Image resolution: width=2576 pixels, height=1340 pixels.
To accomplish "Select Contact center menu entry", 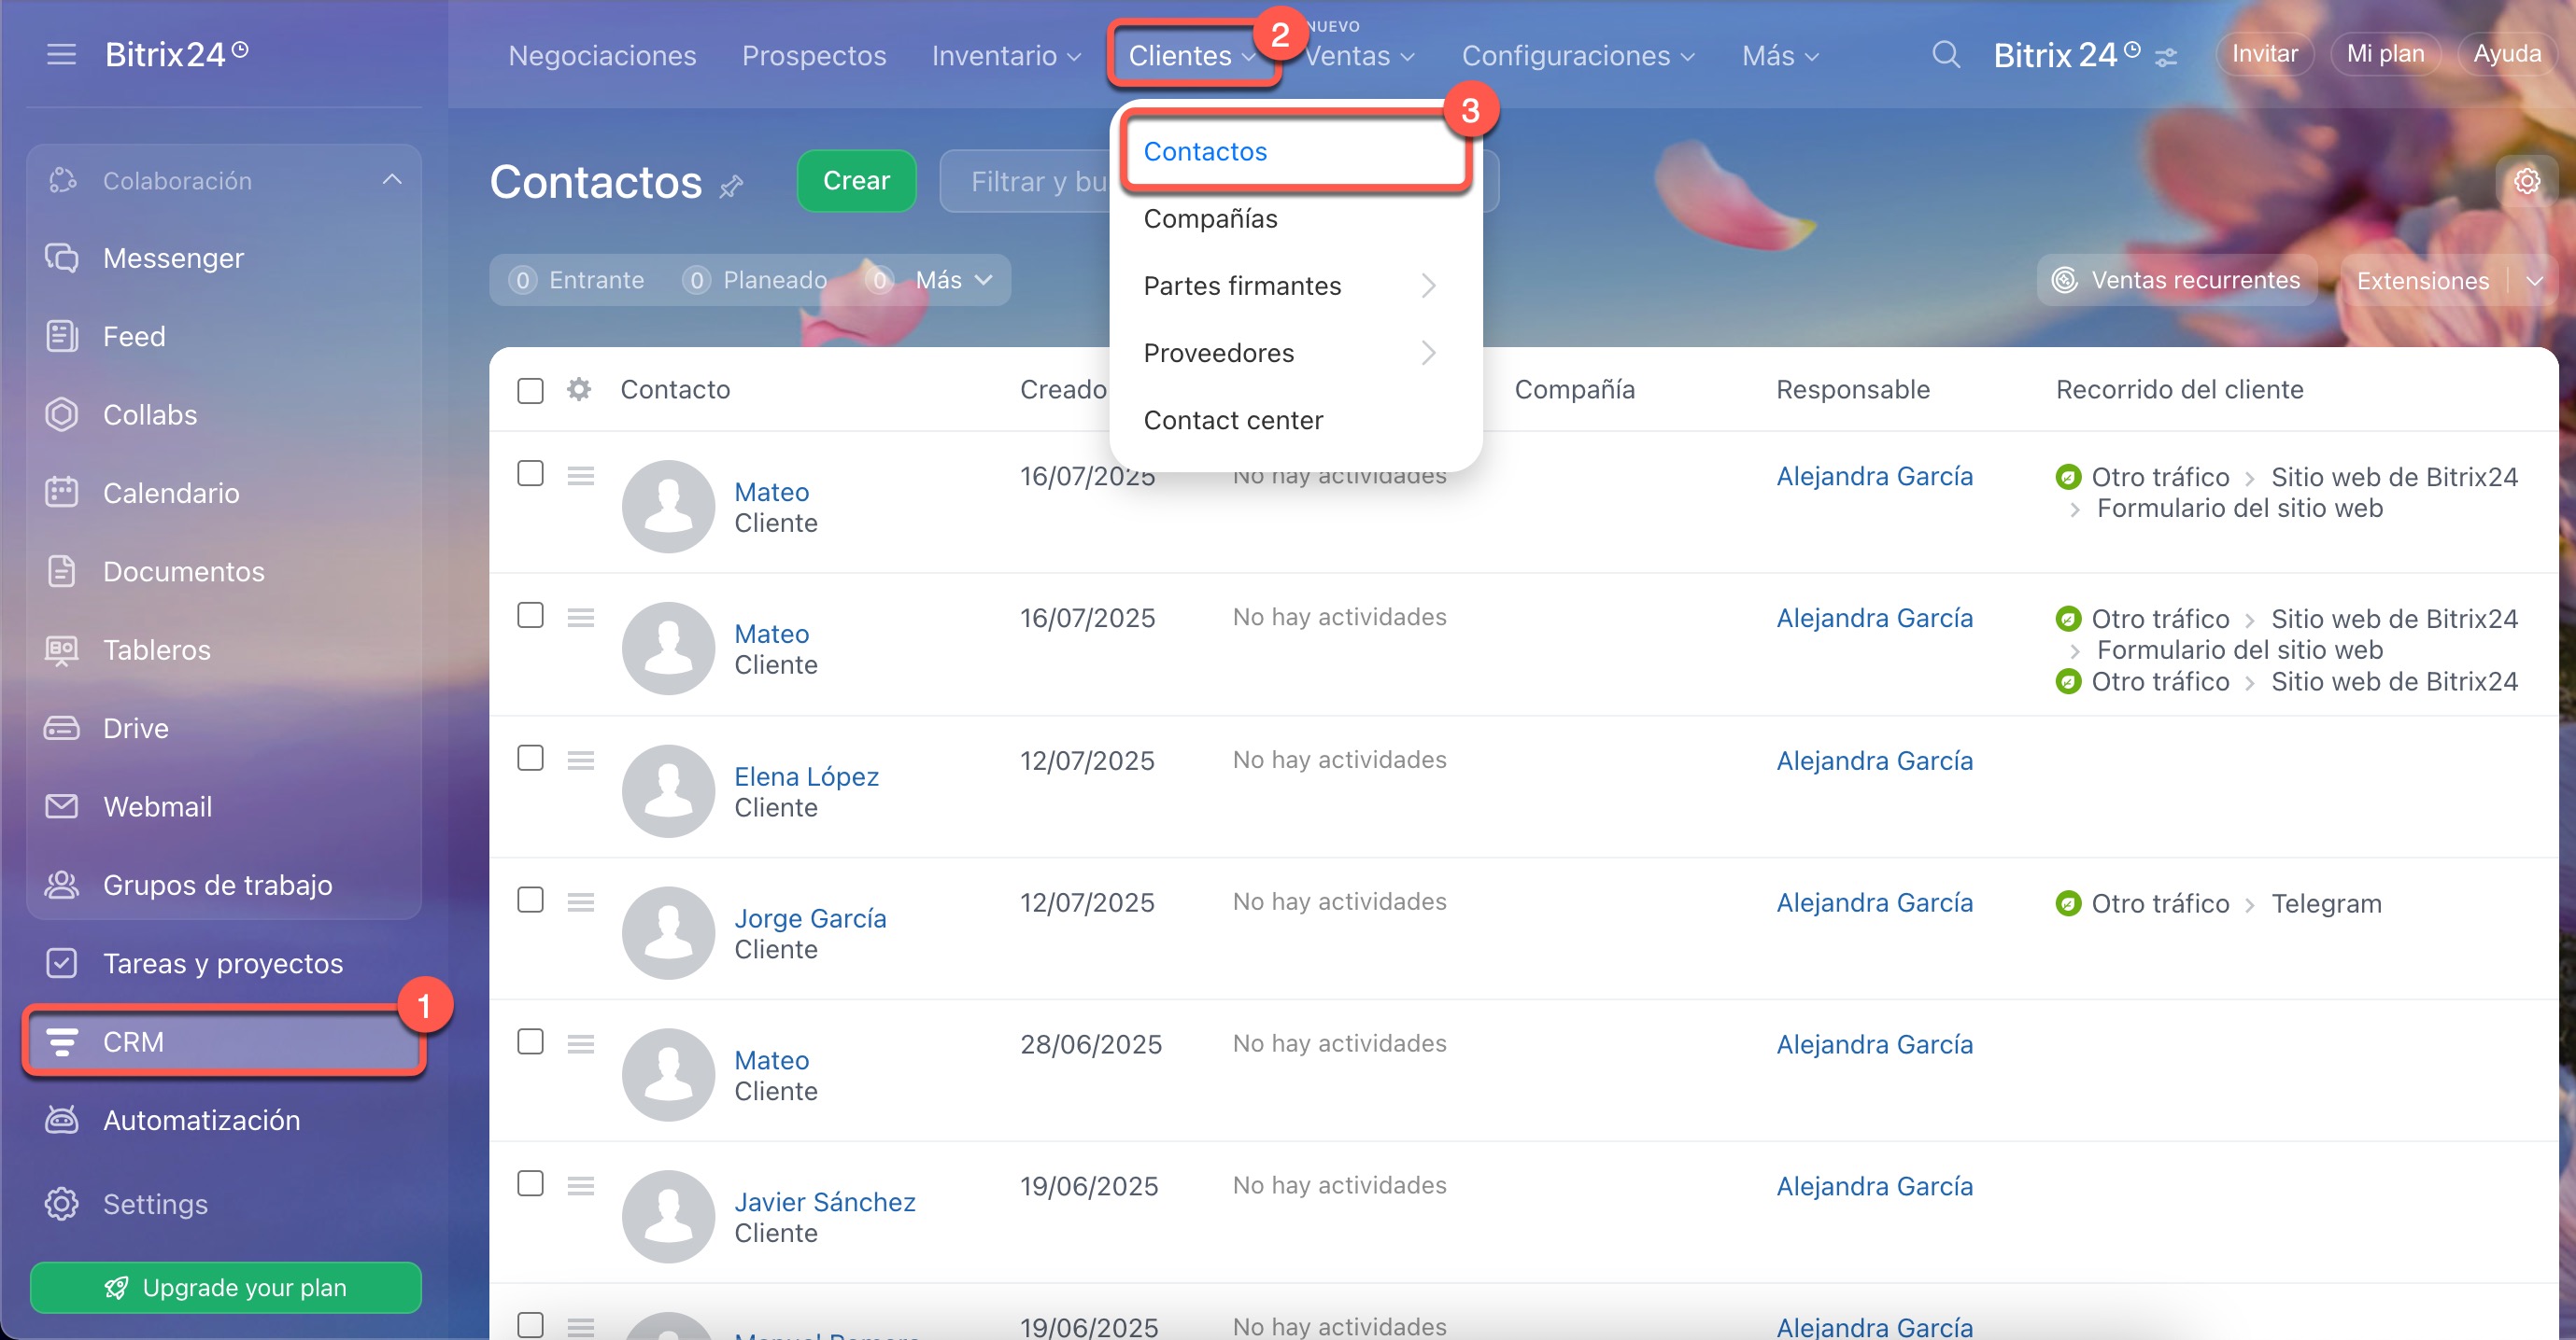I will pos(1232,420).
